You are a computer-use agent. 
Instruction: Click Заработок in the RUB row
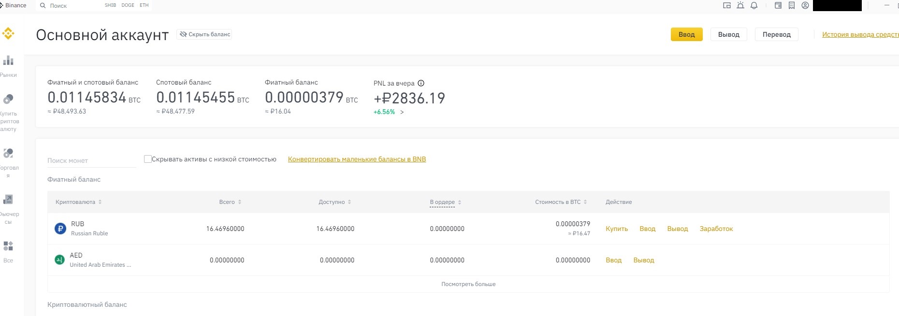(716, 229)
